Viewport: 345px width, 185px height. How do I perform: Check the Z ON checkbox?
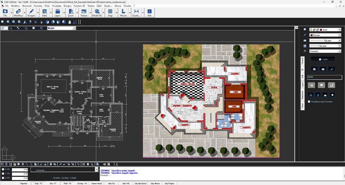3,178
